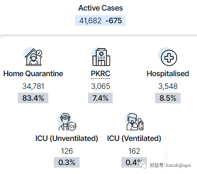Viewport: 197px width, 174px height.
Task: Click the Hospitalised medical cross icon
Action: click(x=167, y=57)
